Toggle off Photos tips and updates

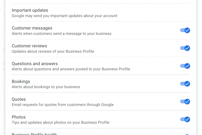(185, 119)
